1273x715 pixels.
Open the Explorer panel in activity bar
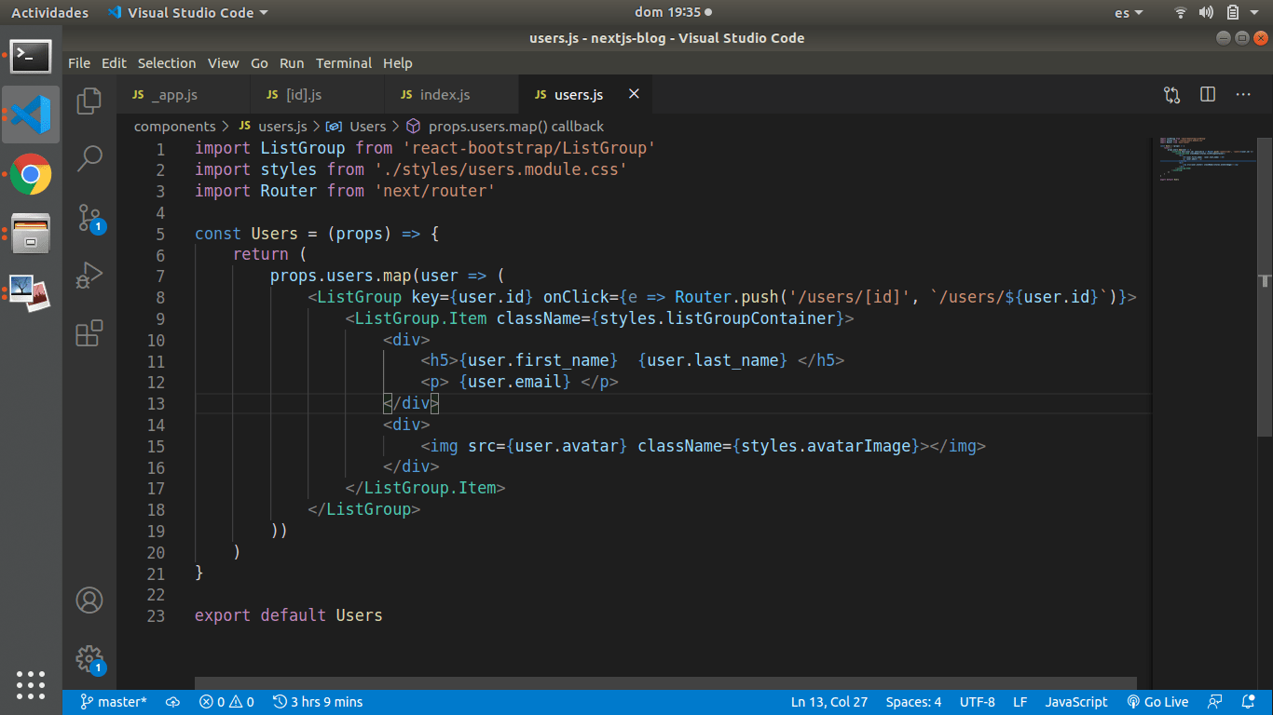89,101
